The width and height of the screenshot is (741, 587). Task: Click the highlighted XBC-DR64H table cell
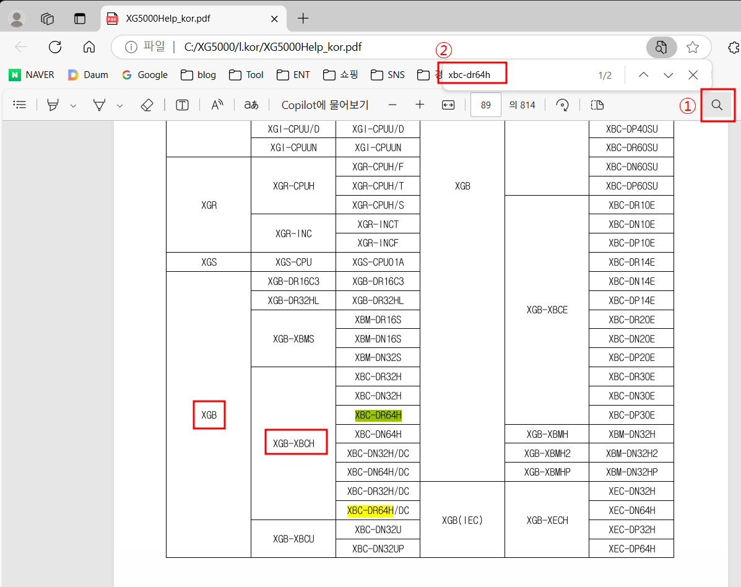[x=378, y=415]
